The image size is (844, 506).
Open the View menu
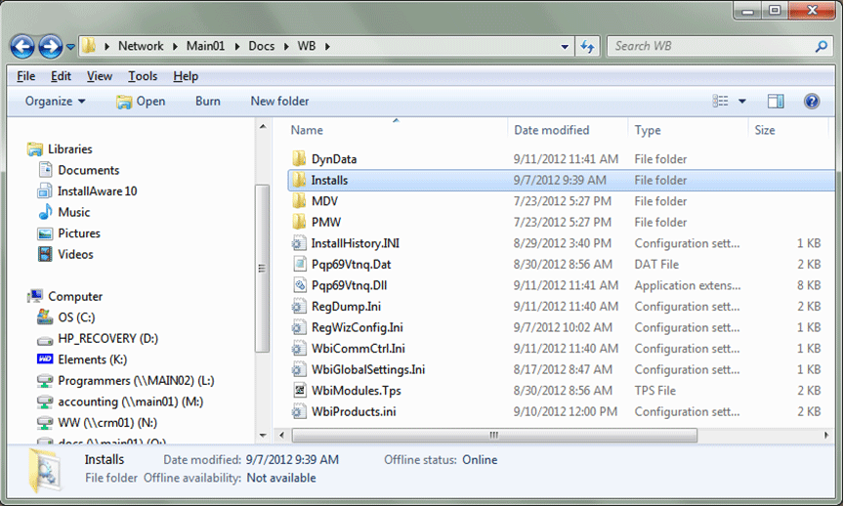pos(100,76)
